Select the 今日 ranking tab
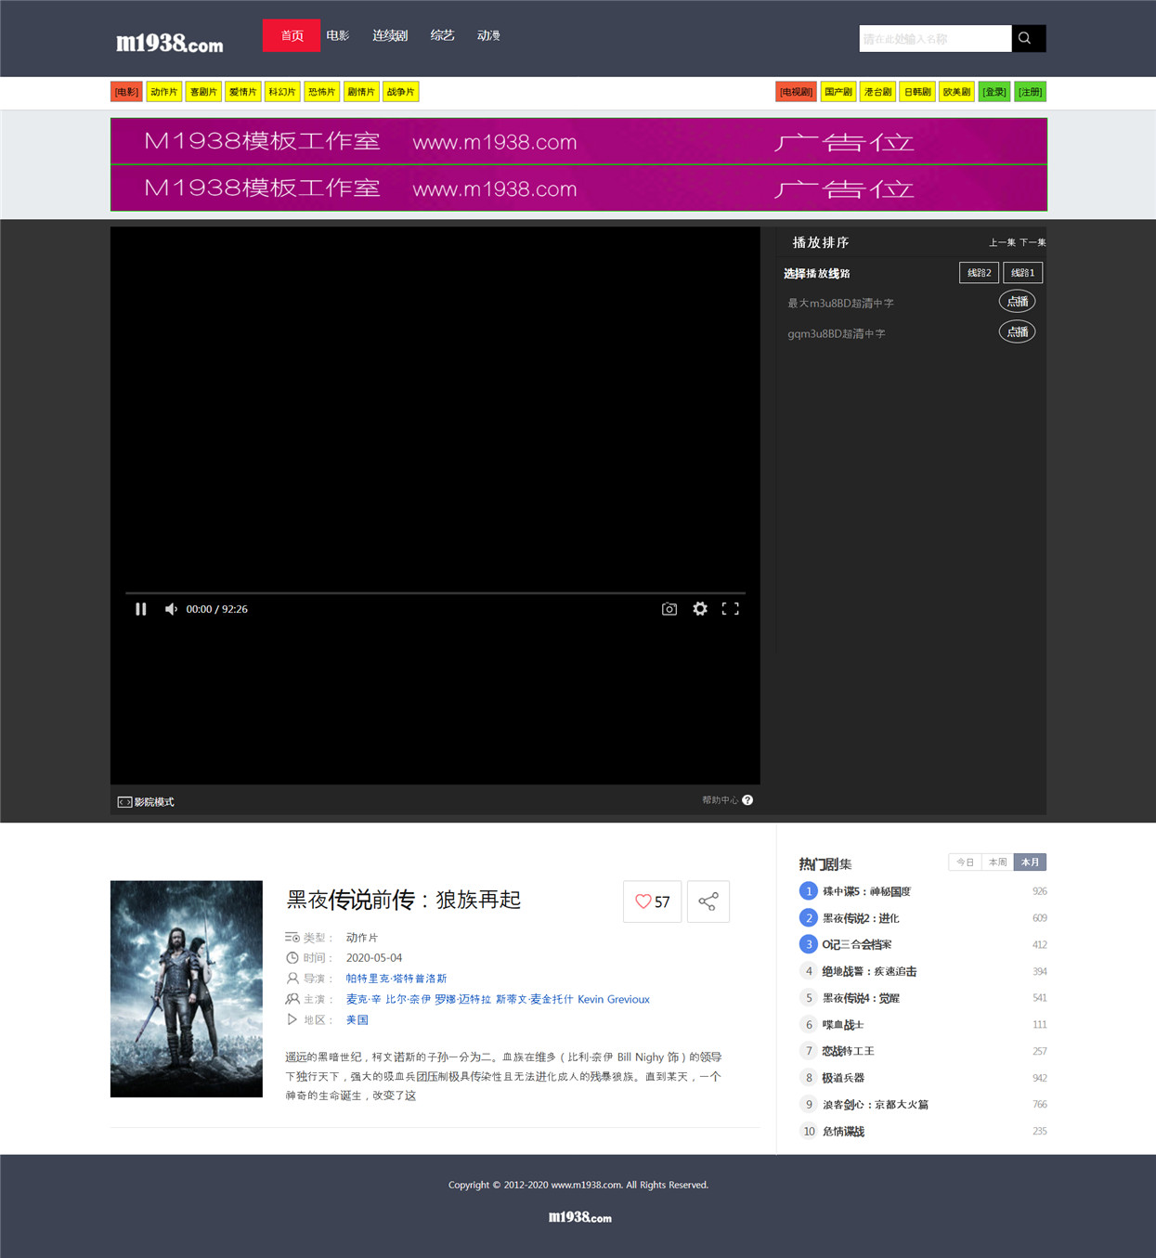The height and width of the screenshot is (1258, 1156). [x=965, y=862]
